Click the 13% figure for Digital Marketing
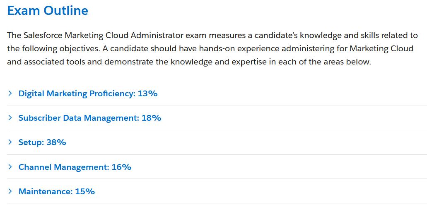Image resolution: width=427 pixels, height=205 pixels. tap(147, 93)
